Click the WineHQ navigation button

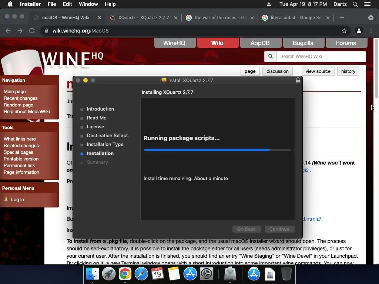[x=175, y=43]
